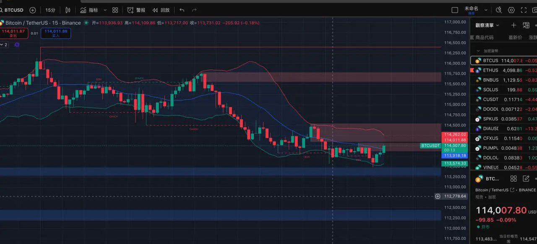Select DIAUSD row in watchlist
The width and height of the screenshot is (537, 244).
coord(504,128)
